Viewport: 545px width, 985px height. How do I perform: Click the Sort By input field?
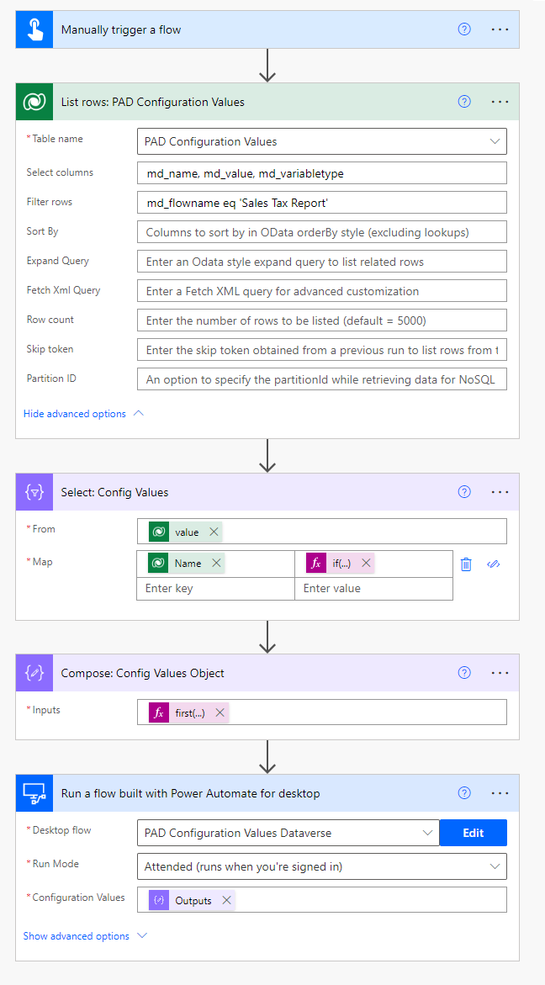321,232
